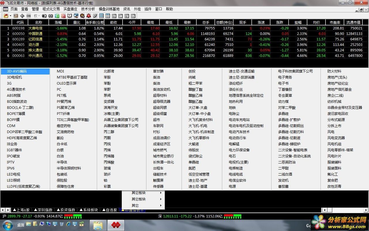Sort by the 量比 column header
The height and width of the screenshot is (231, 369).
coord(77,22)
